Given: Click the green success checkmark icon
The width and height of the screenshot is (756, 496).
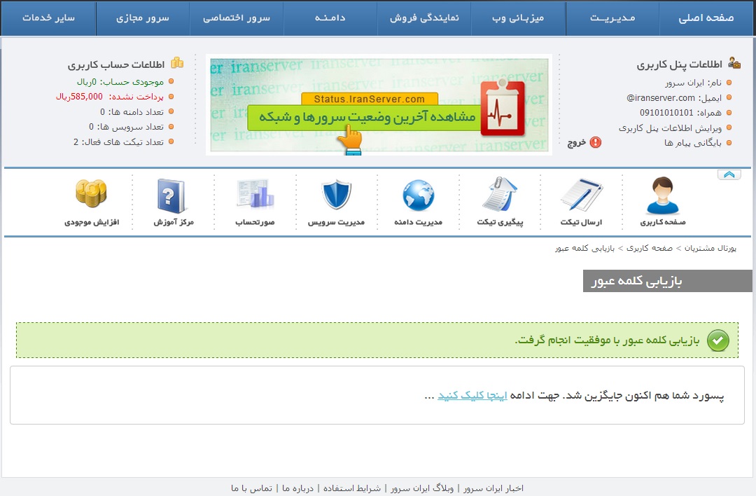Looking at the screenshot, I should (x=718, y=340).
